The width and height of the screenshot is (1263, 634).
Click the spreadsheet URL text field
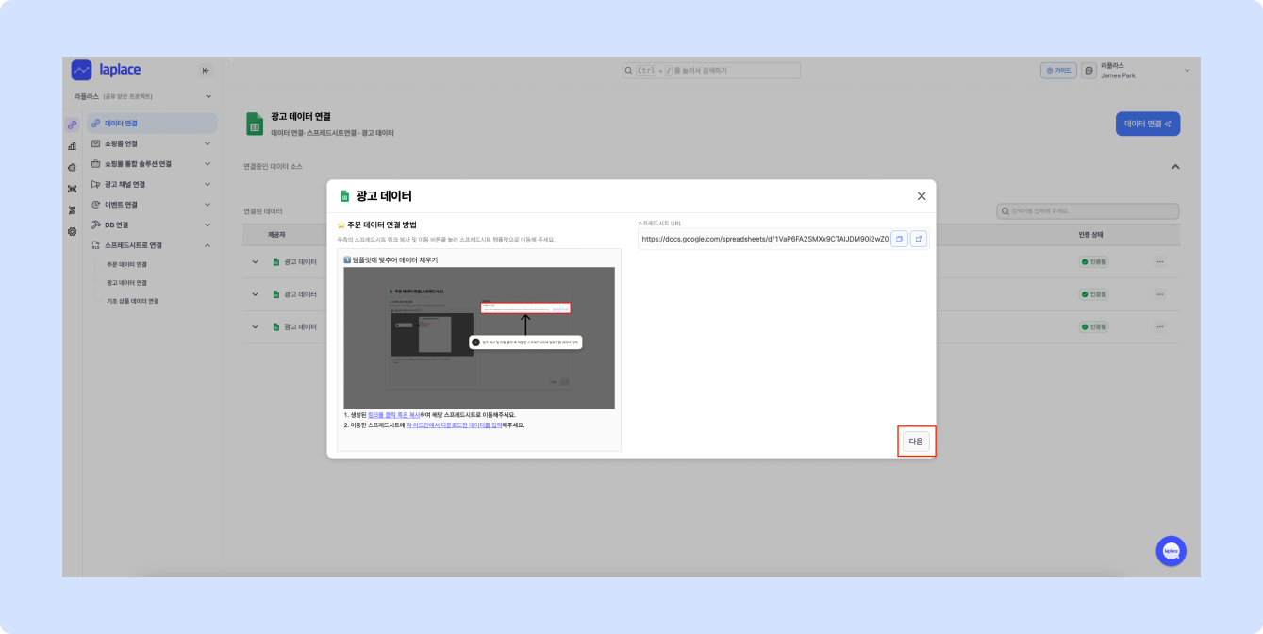[763, 240]
